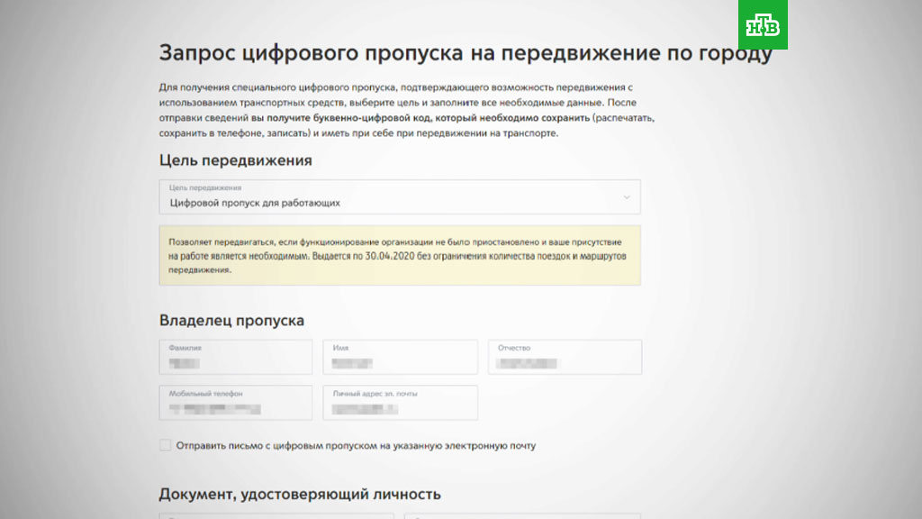Click the yellow information notice box
Image resolution: width=922 pixels, height=519 pixels.
400,256
